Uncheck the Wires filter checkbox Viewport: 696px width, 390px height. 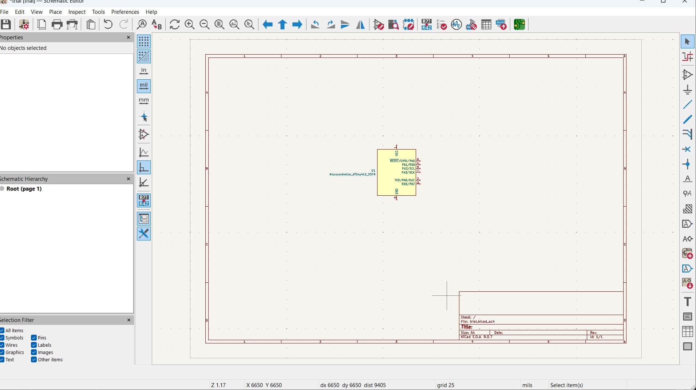2,345
